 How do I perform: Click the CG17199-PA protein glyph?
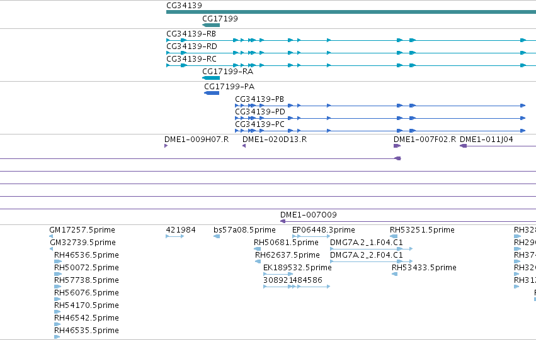(x=212, y=93)
